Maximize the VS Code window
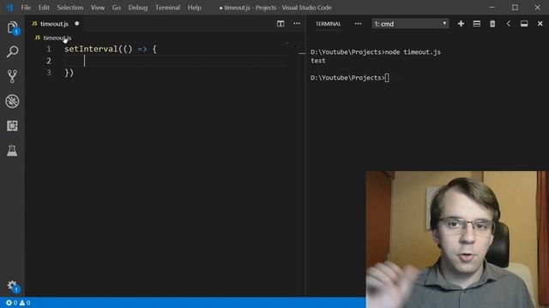 515,8
